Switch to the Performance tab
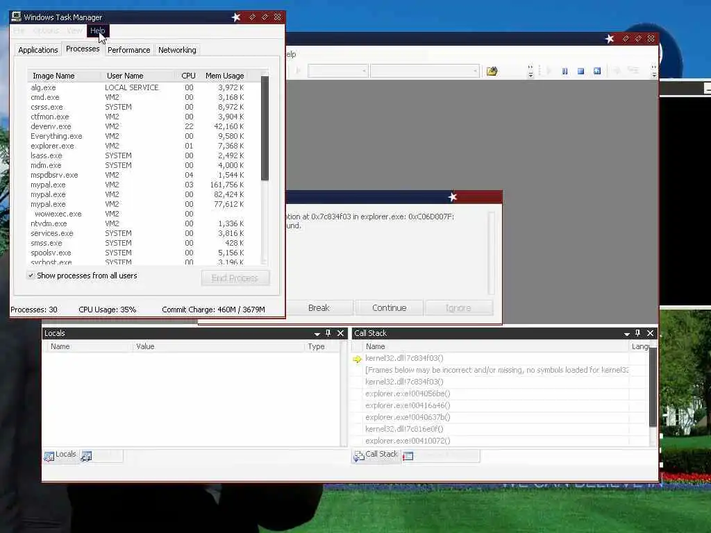This screenshot has width=711, height=533. 128,50
